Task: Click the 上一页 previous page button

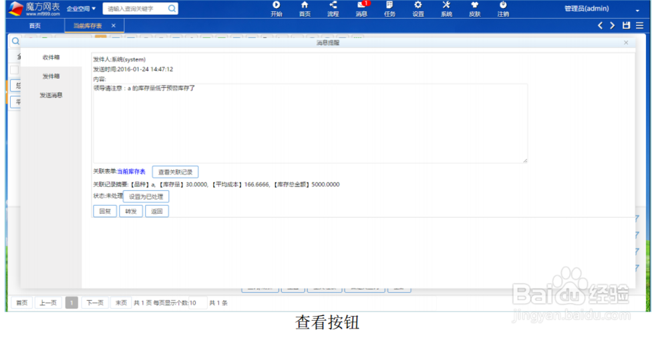Action: point(48,303)
